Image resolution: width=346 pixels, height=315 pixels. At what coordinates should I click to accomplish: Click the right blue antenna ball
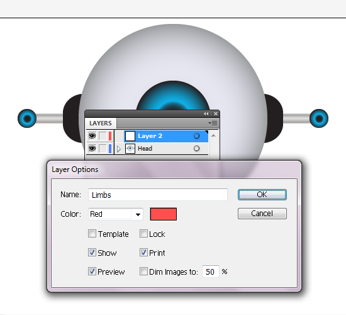(x=319, y=118)
